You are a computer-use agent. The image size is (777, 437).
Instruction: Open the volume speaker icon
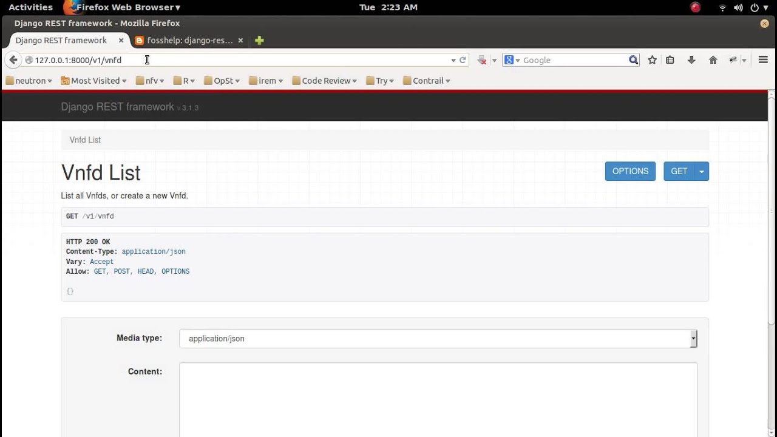(x=738, y=8)
